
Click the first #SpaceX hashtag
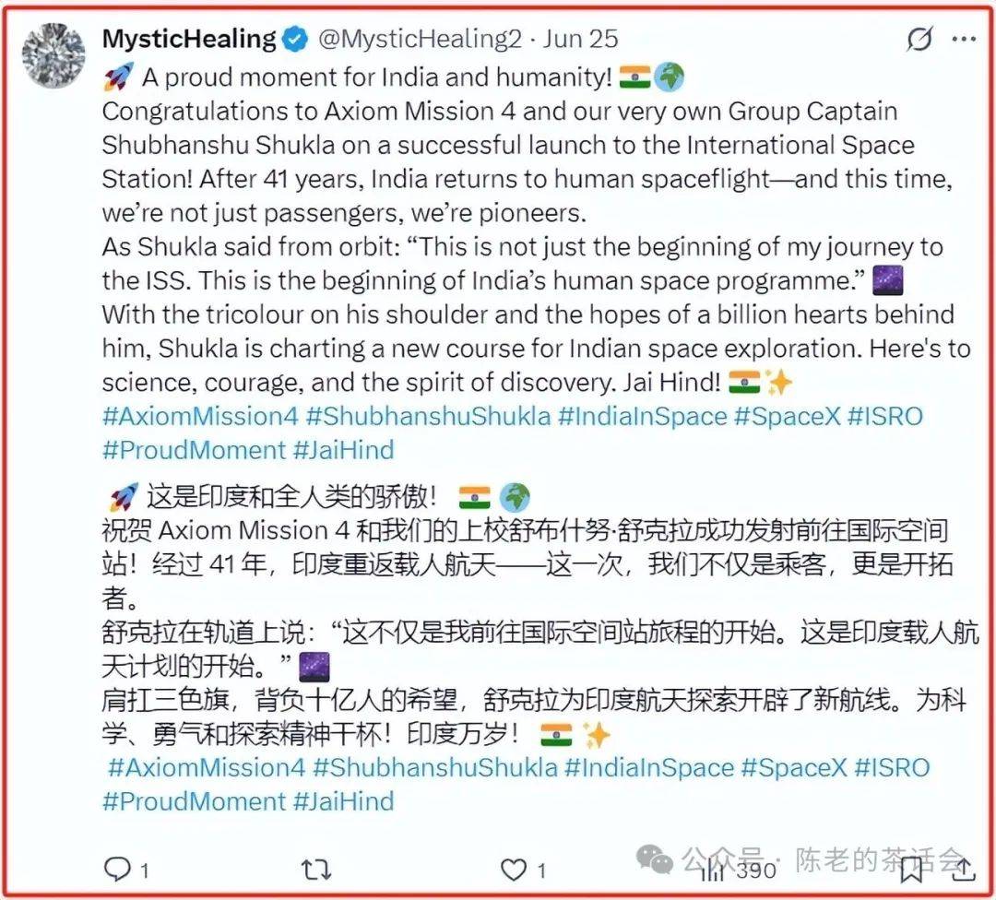(788, 417)
